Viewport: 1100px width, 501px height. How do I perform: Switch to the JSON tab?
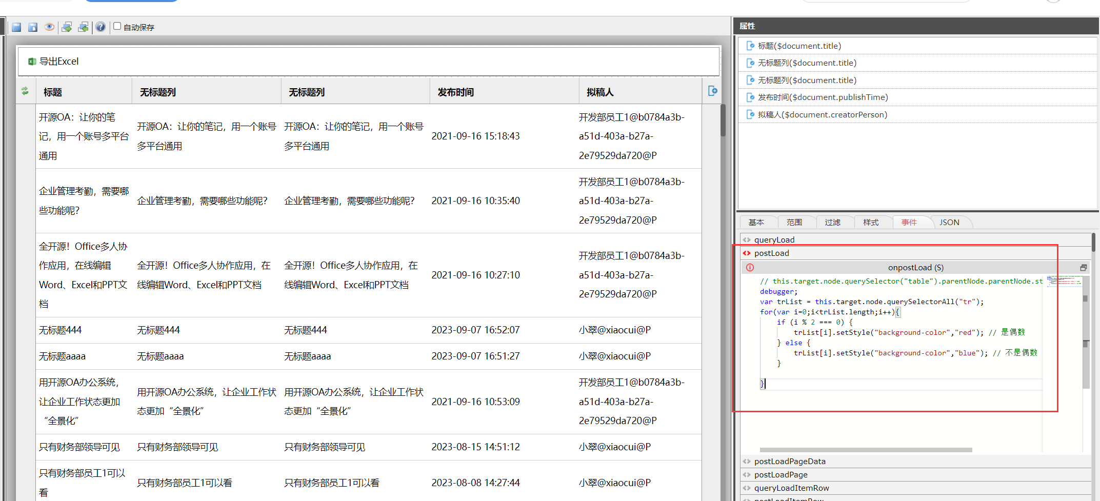(949, 223)
